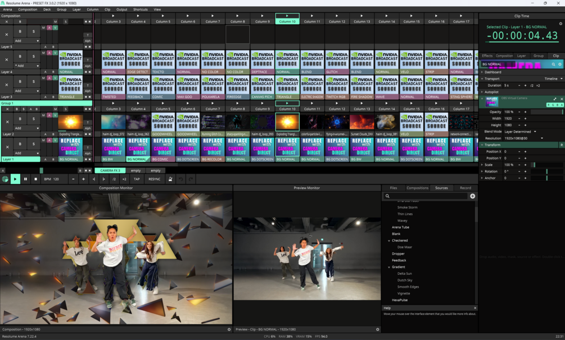Close the Help panel
Viewport: 565px width, 340px height.
475,308
